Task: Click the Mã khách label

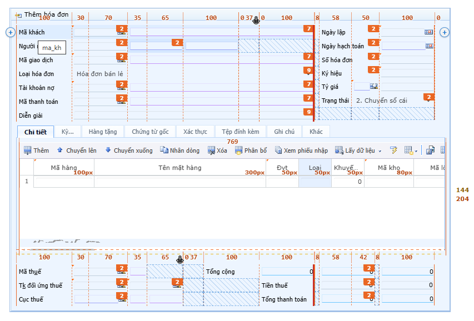Action: (x=32, y=32)
